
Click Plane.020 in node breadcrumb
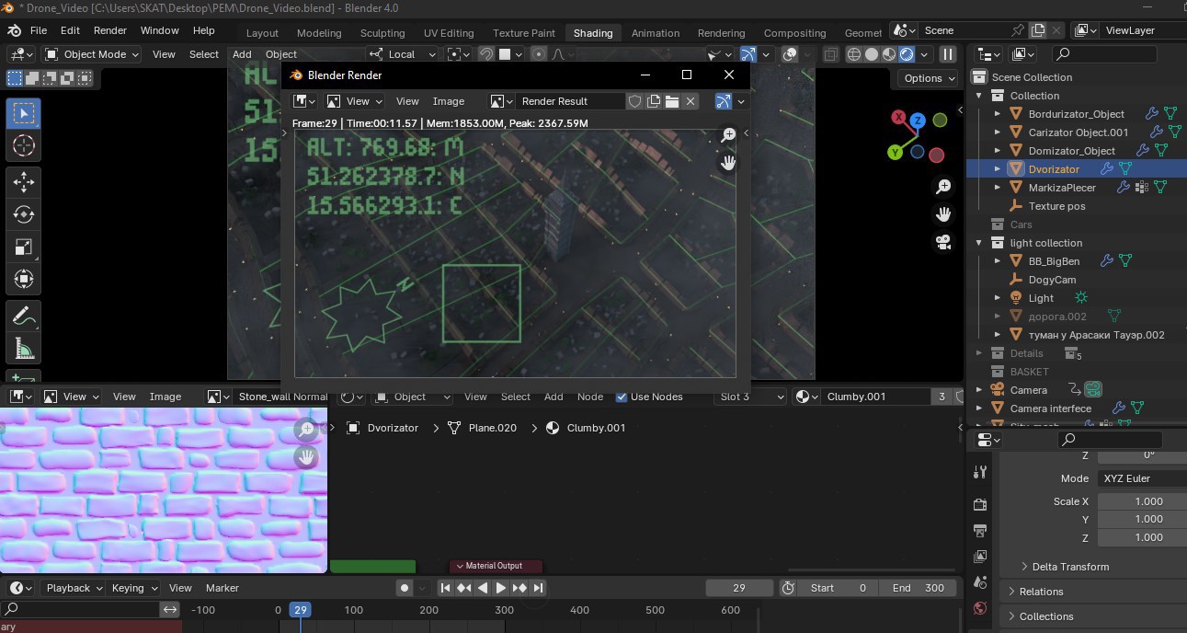[493, 428]
